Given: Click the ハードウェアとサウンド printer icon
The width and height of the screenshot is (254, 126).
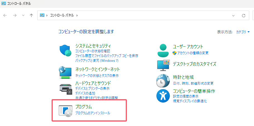Looking at the screenshot, I should (66, 89).
